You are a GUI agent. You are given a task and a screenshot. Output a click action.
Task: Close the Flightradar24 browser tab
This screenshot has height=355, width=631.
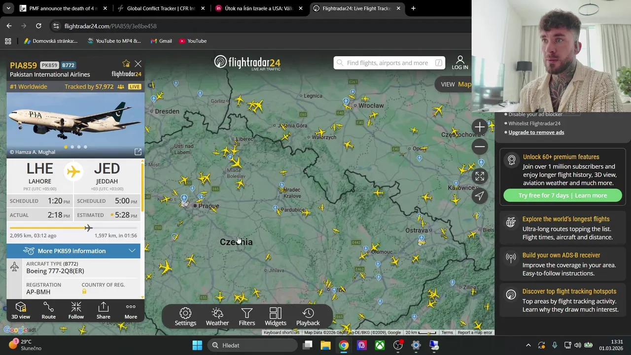pyautogui.click(x=398, y=8)
